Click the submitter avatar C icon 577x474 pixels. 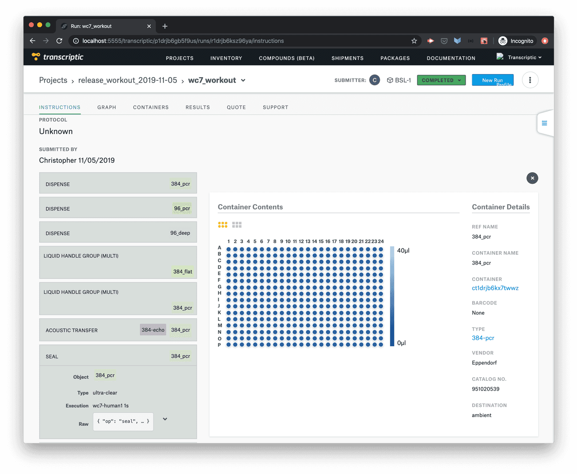tap(375, 80)
